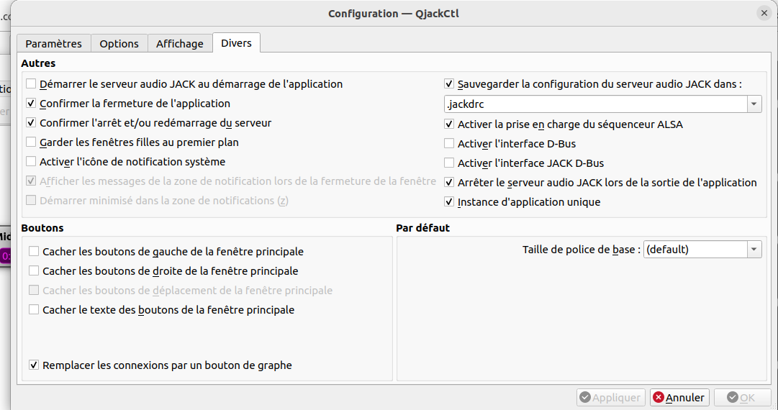Expand the .jackdrc file dropdown arrow
The width and height of the screenshot is (778, 410).
tap(754, 104)
